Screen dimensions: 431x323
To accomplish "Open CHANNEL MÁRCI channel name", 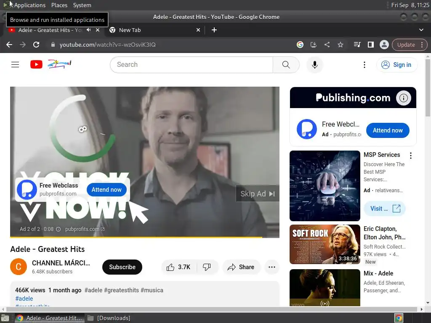I will pyautogui.click(x=61, y=263).
